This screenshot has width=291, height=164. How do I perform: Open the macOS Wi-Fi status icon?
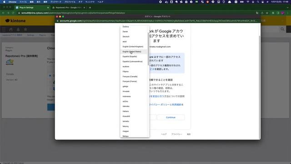coord(248,2)
